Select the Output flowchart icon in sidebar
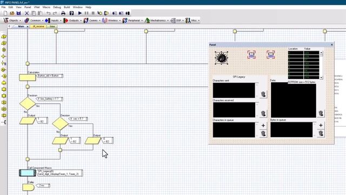 (x=4, y=43)
